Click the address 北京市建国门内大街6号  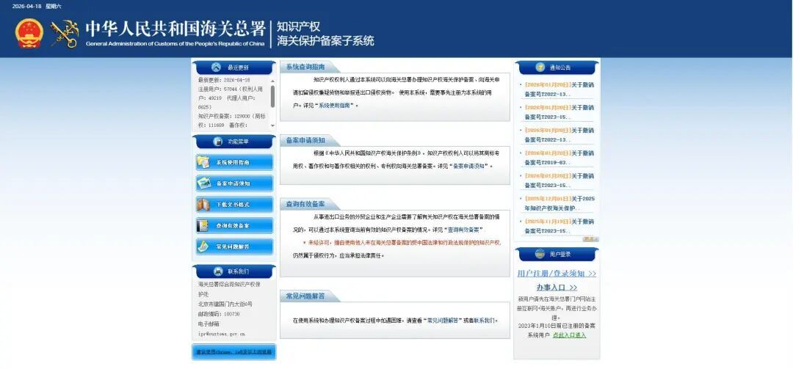(x=225, y=304)
